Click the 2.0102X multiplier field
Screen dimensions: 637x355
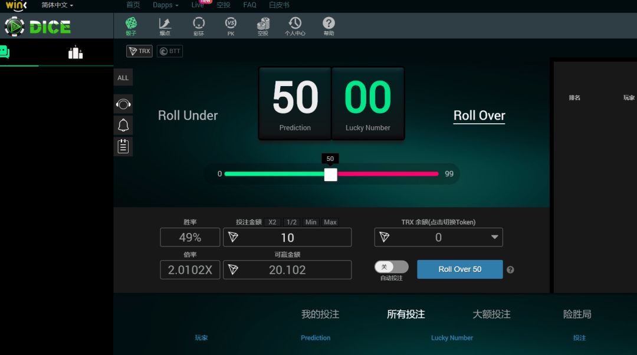[x=190, y=269]
